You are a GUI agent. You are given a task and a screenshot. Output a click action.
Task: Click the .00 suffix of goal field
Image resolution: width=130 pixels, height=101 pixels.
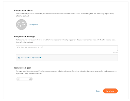pos(31,79)
